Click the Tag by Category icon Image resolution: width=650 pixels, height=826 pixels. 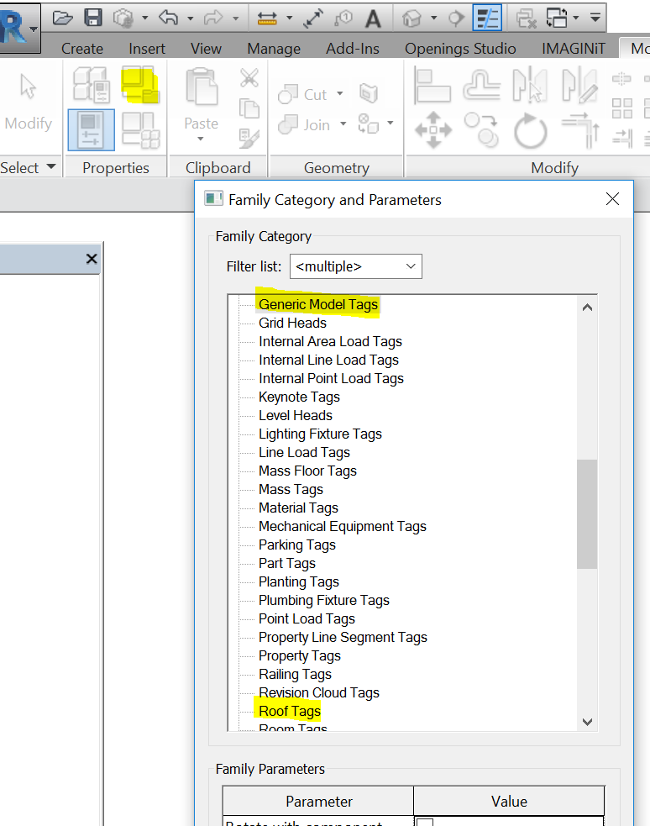click(x=343, y=18)
